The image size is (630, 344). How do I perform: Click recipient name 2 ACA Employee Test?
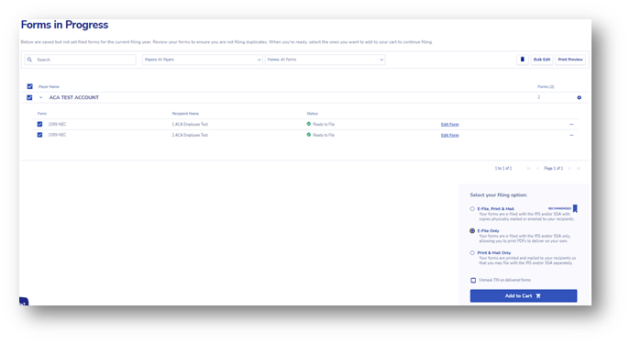tap(190, 136)
